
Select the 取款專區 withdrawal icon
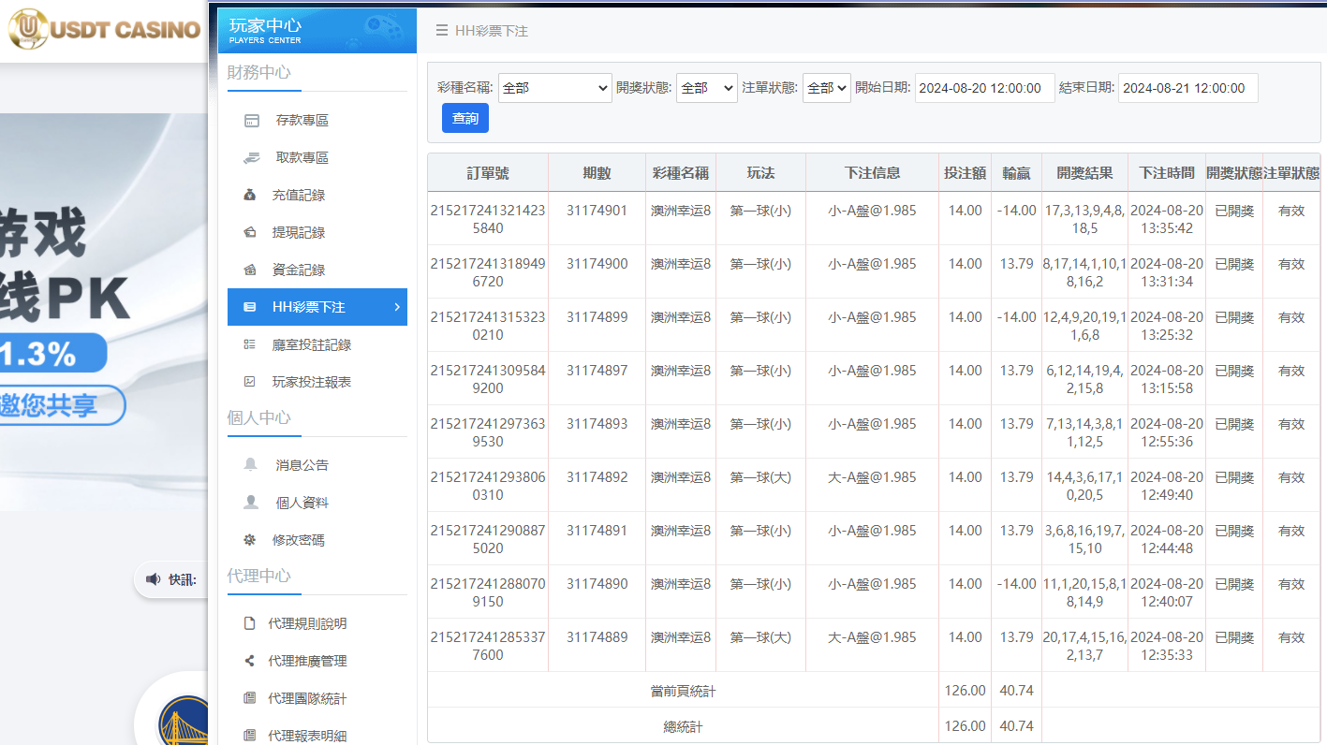[251, 157]
